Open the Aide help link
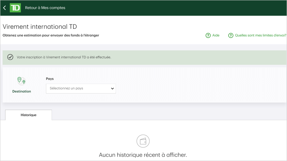 tap(216, 36)
